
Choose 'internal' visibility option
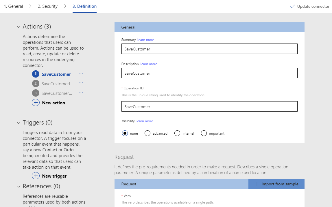[177, 133]
